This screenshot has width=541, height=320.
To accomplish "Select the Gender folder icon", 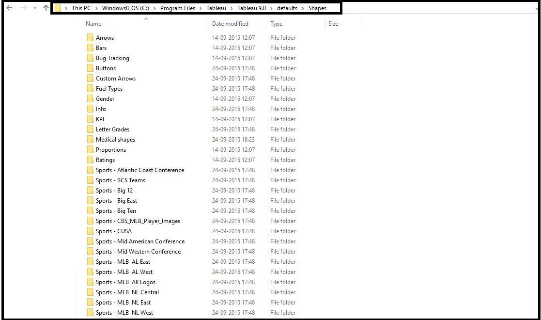I will (x=90, y=99).
